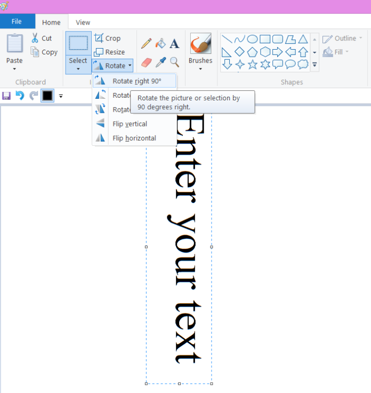The image size is (371, 393).
Task: Choose the Right arrow shape
Action: [277, 52]
